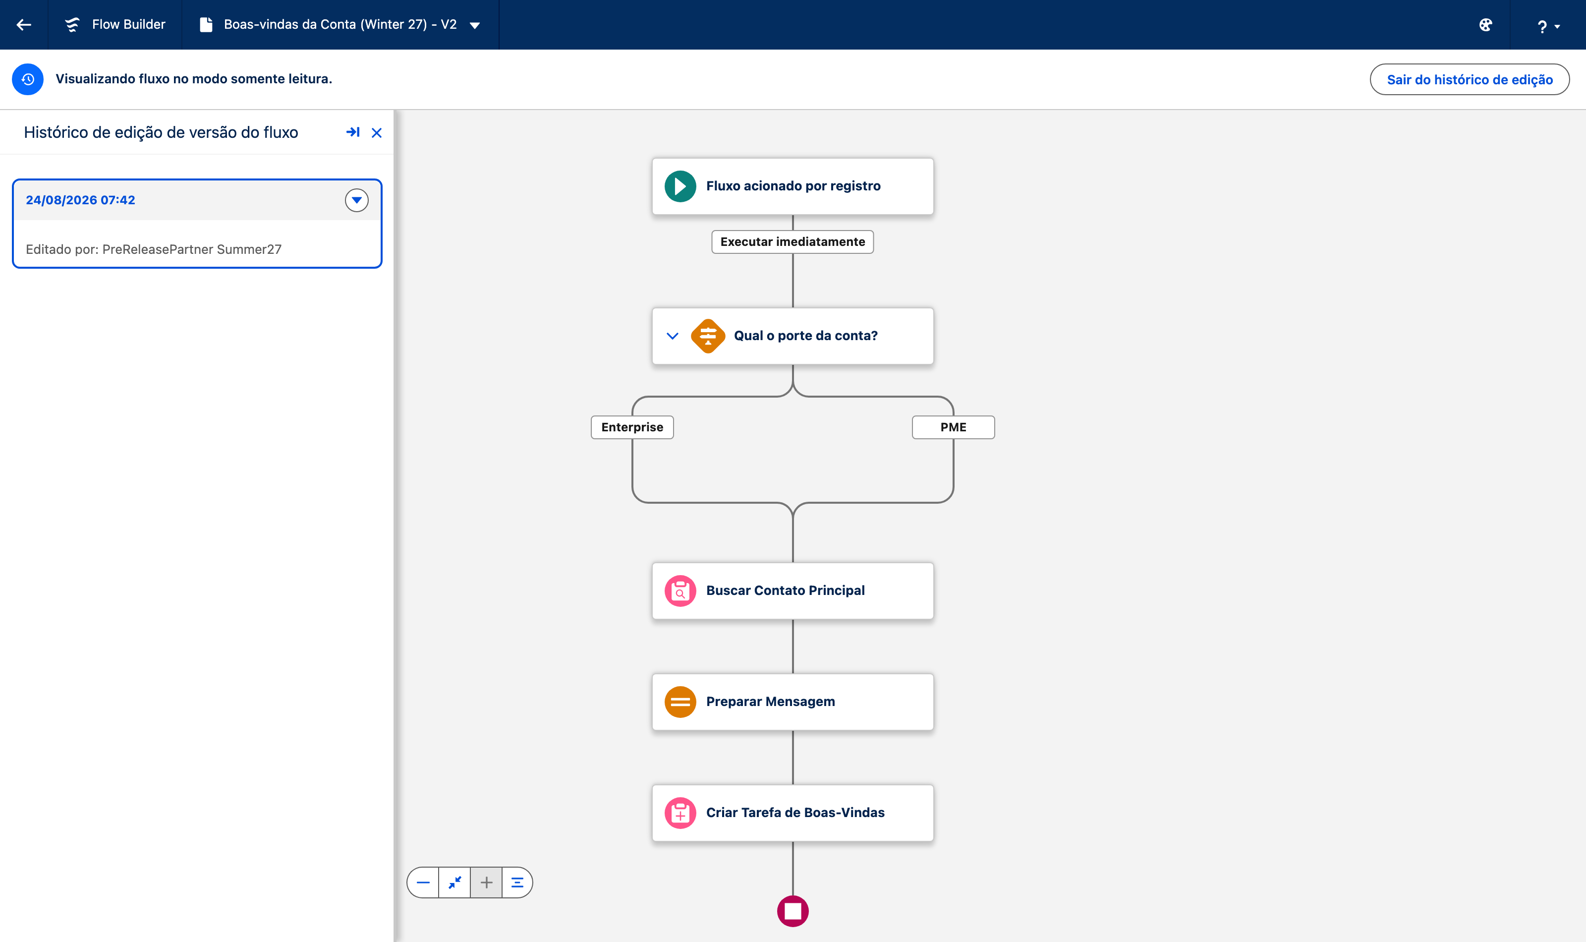This screenshot has height=942, width=1586.
Task: Click the Create Records icon of Criar Tarefa
Action: point(680,813)
